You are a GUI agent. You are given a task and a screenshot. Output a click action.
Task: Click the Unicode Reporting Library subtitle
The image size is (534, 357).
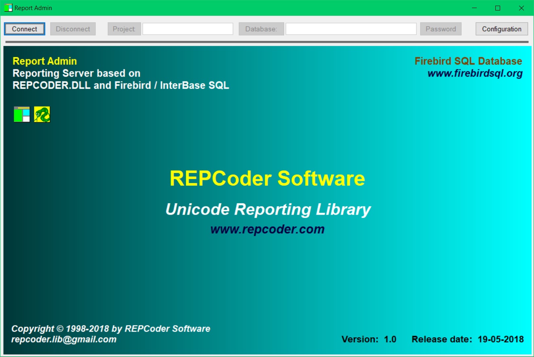click(x=268, y=210)
